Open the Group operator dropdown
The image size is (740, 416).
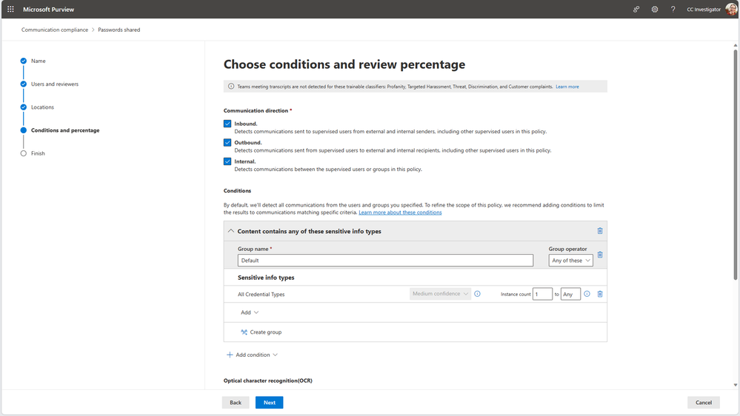pyautogui.click(x=570, y=261)
